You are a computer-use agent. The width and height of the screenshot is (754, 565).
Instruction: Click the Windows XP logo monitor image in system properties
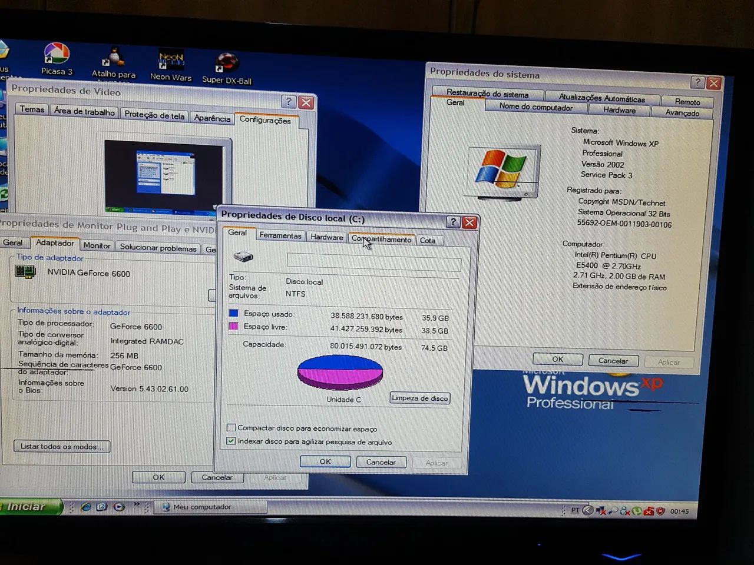(504, 171)
